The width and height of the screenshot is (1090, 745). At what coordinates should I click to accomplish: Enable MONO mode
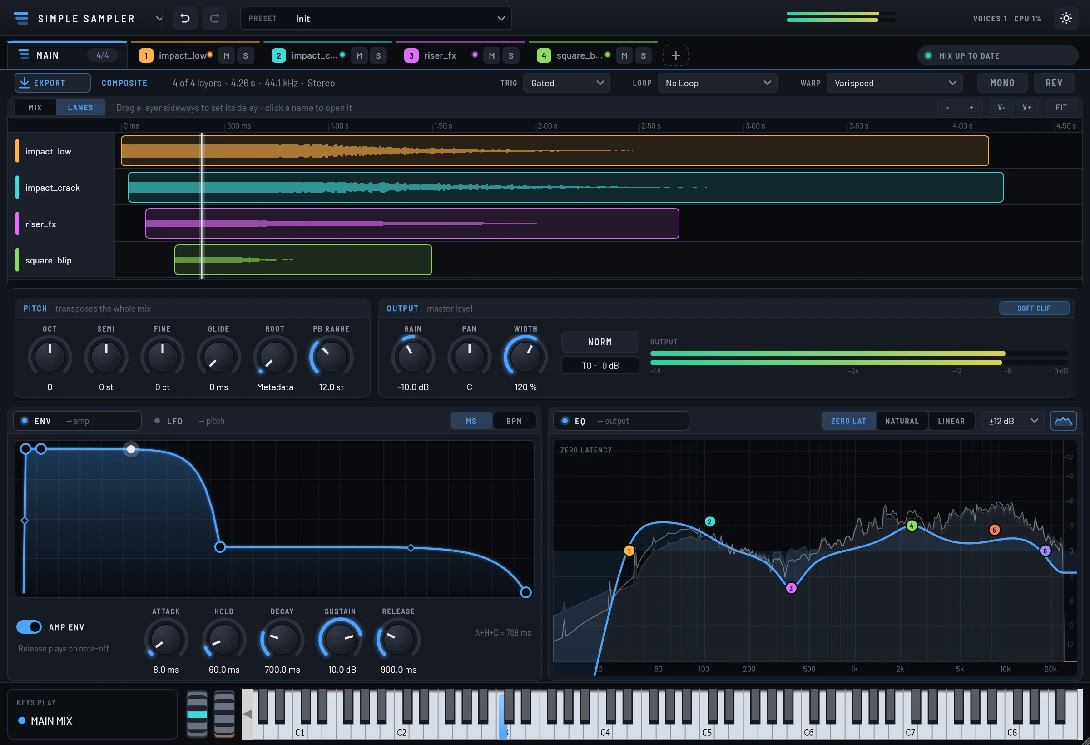1002,83
